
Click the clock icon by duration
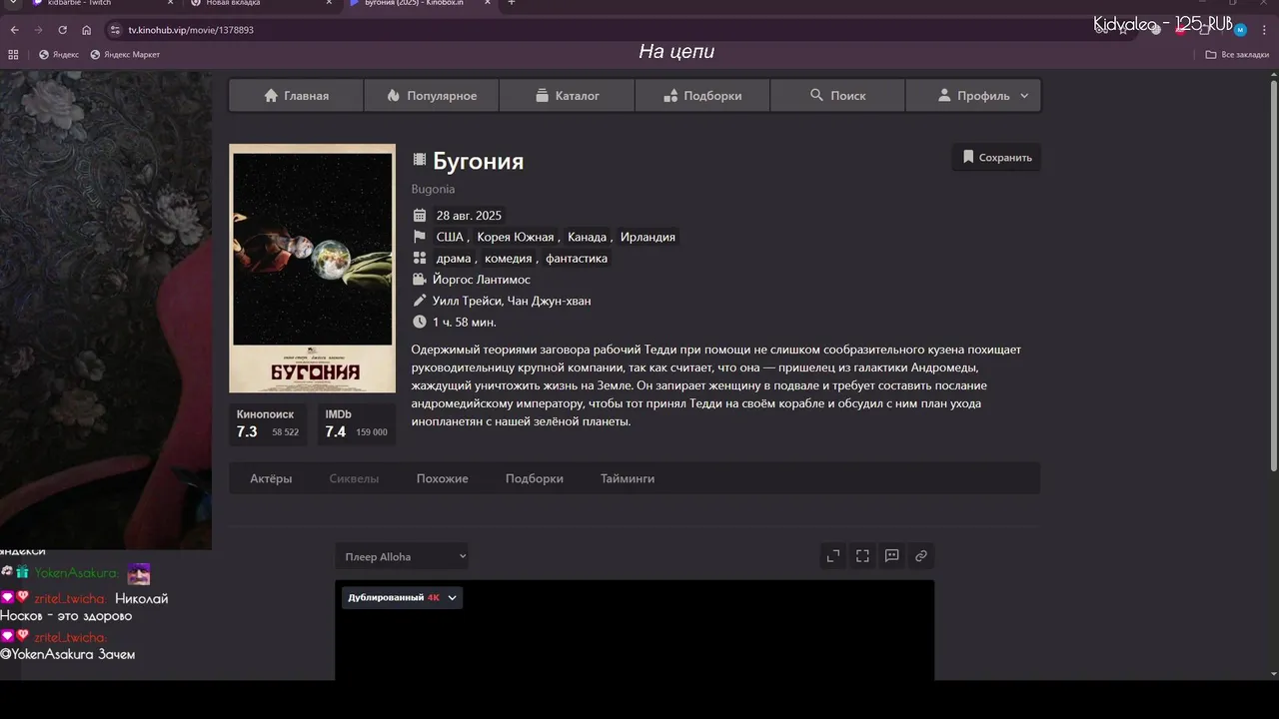pyautogui.click(x=420, y=322)
